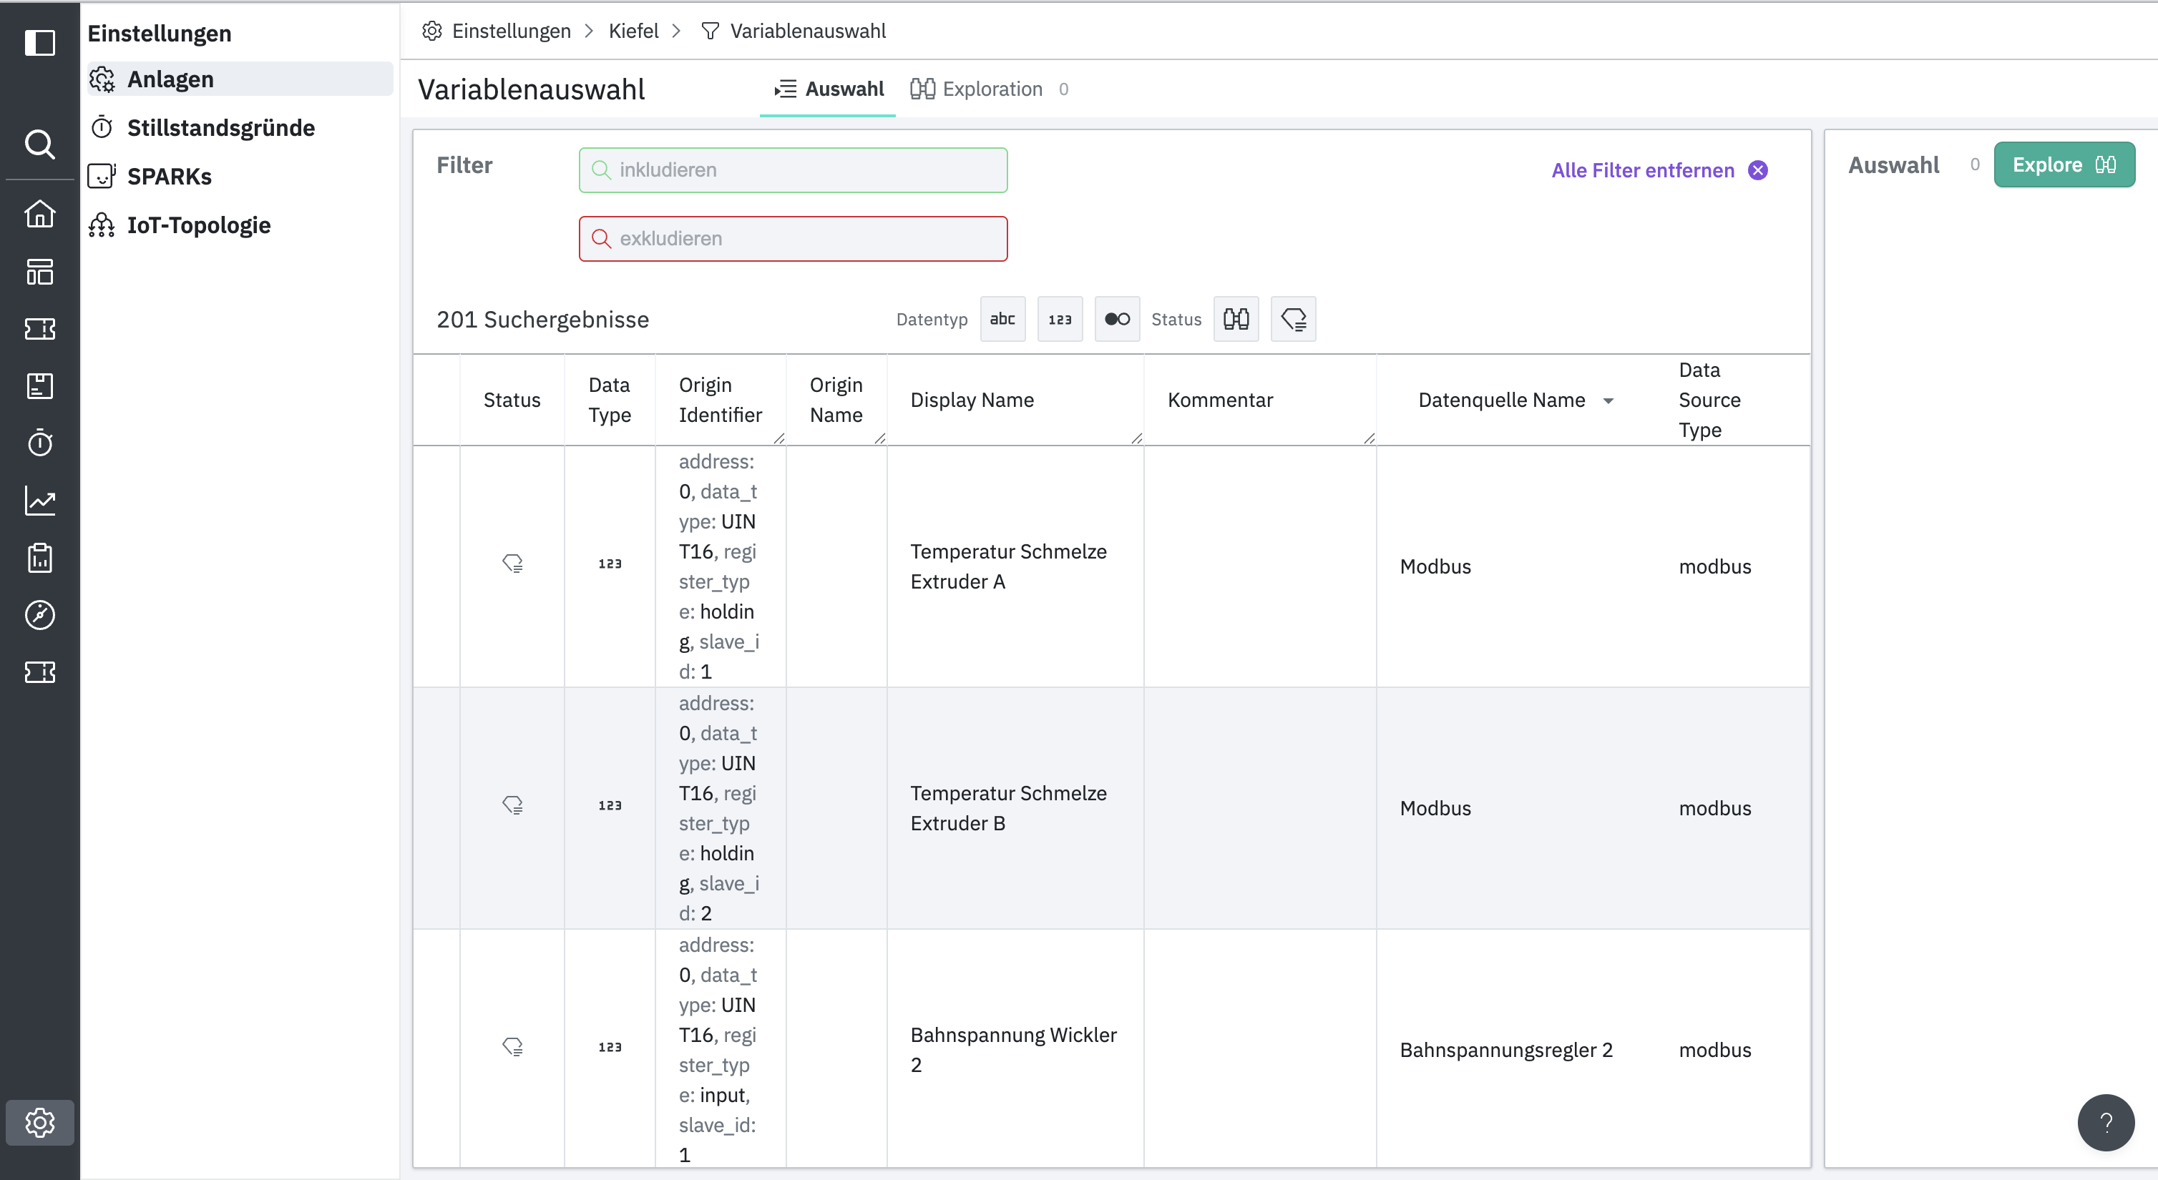
Task: Open Stillstandsgründe in settings menu
Action: [x=220, y=127]
